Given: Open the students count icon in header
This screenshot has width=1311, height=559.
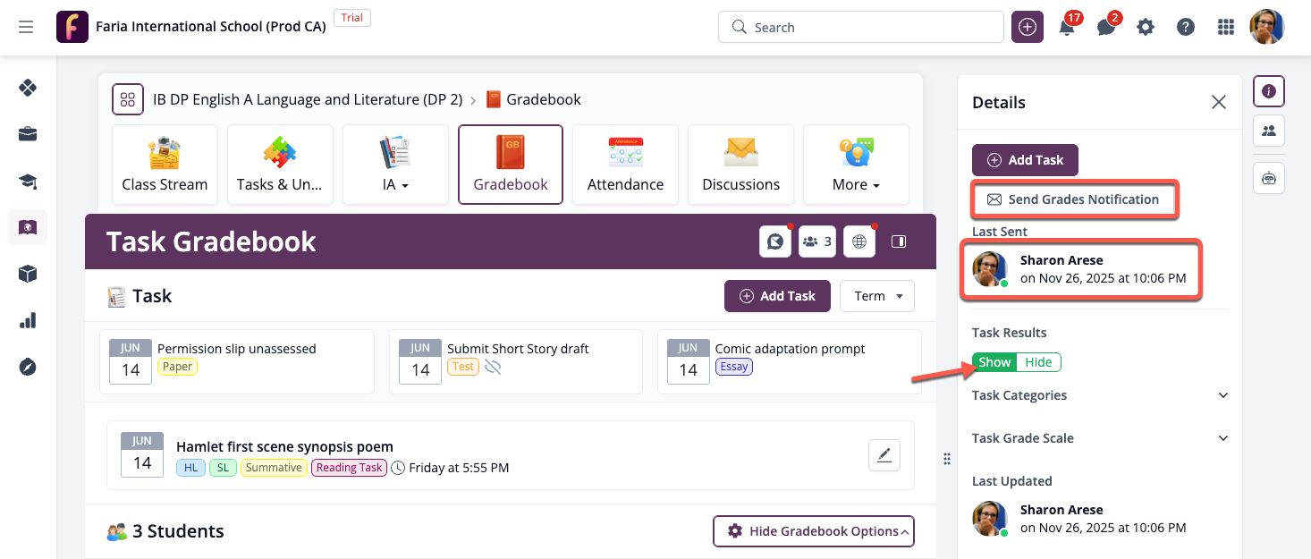Looking at the screenshot, I should click(x=816, y=241).
